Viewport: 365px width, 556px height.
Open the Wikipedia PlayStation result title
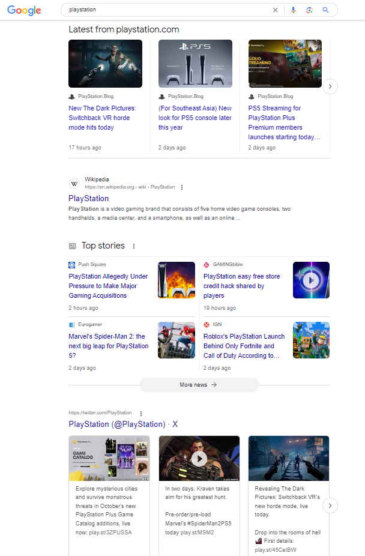89,199
